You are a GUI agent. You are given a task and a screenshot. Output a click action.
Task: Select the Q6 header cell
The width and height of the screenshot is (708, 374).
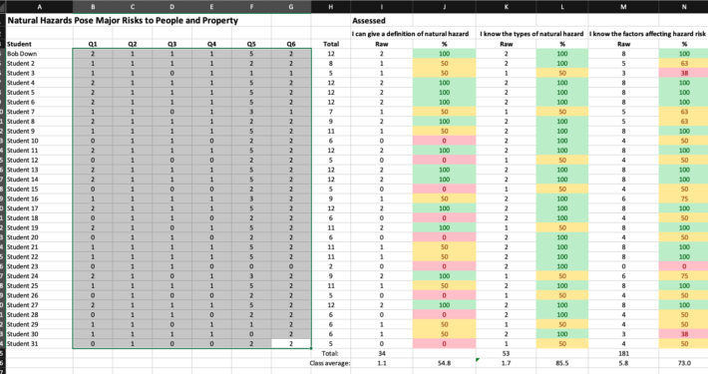[x=291, y=44]
